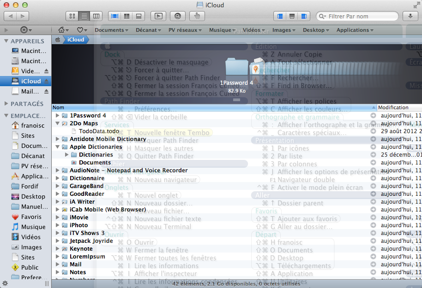The height and width of the screenshot is (288, 422).
Task: Eject the iCloud volume in the sidebar
Action: tap(46, 81)
